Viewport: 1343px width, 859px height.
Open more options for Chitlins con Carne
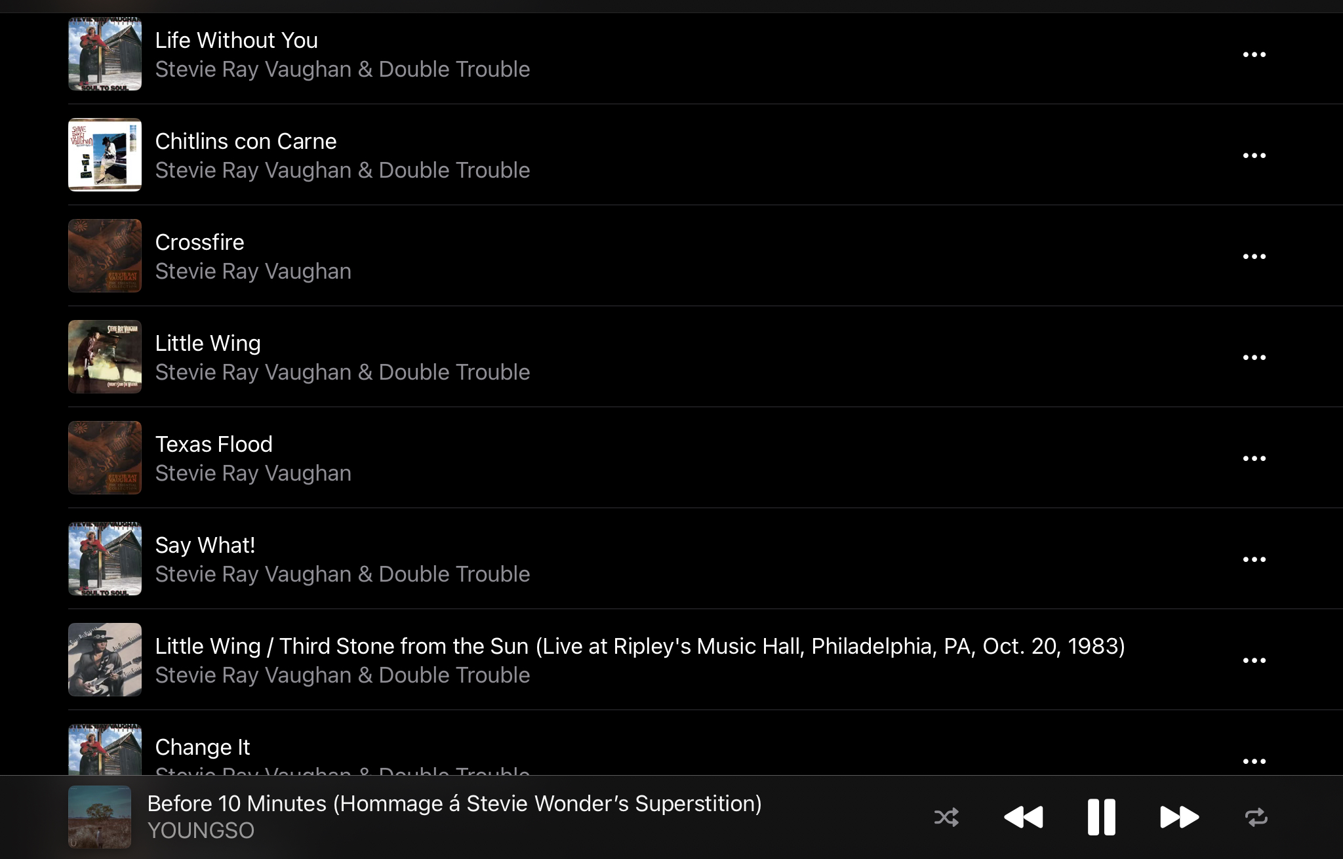click(1254, 155)
